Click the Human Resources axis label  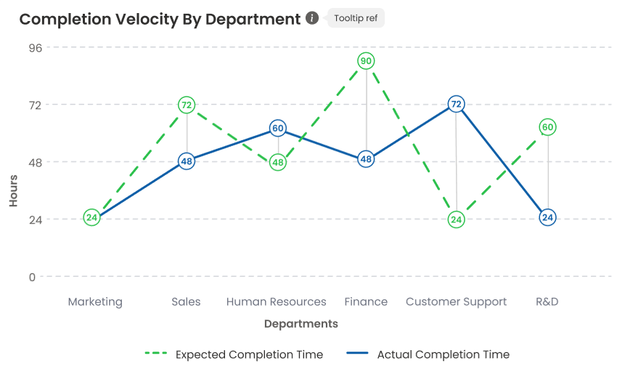(x=277, y=301)
